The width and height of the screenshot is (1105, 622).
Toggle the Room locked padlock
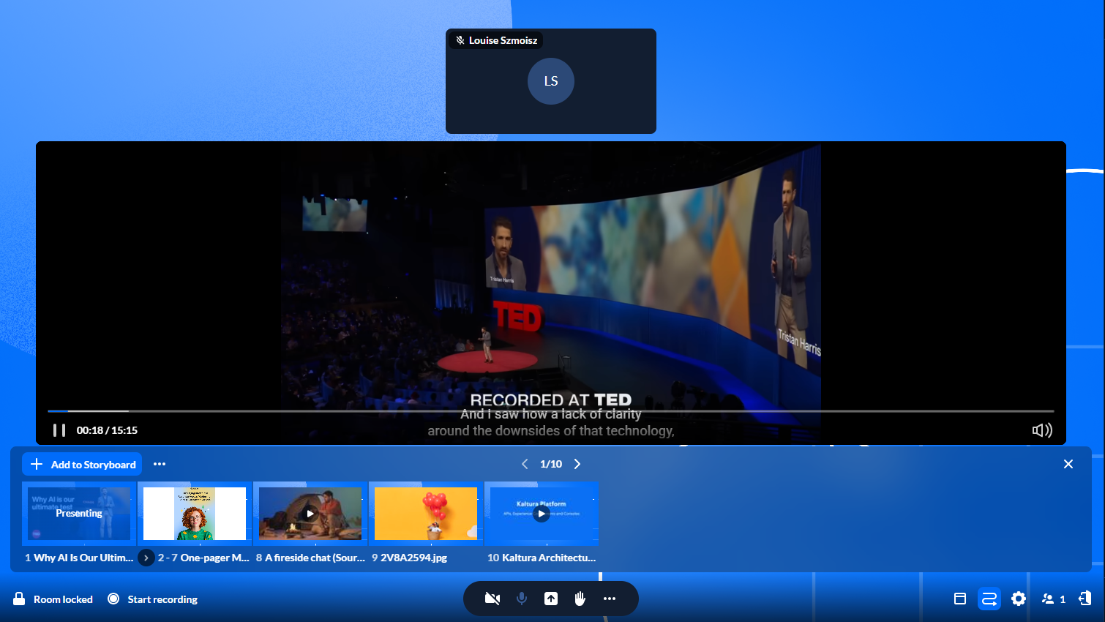[20, 599]
